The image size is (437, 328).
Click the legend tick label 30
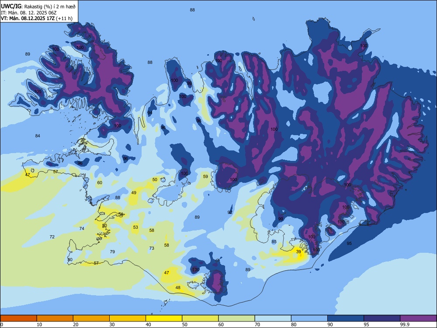coord(112,325)
